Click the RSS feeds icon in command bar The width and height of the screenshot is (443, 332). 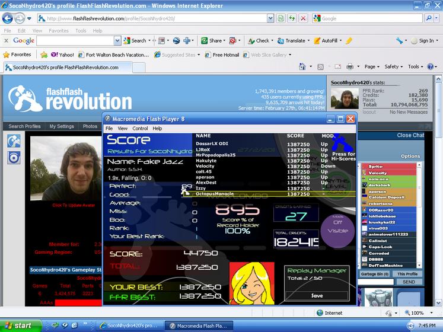(x=320, y=66)
